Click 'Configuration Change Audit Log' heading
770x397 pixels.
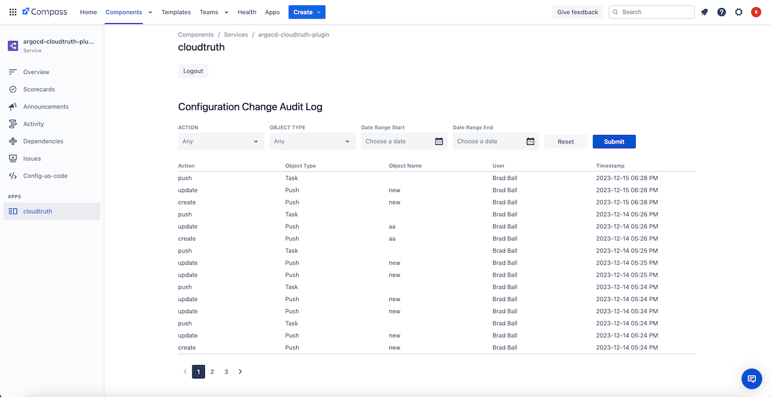(x=250, y=107)
